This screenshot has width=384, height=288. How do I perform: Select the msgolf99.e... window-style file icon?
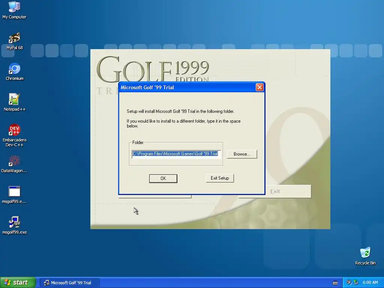[14, 195]
